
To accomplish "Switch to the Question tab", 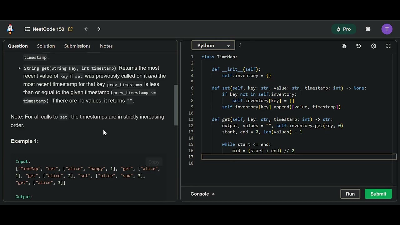I will (18, 46).
